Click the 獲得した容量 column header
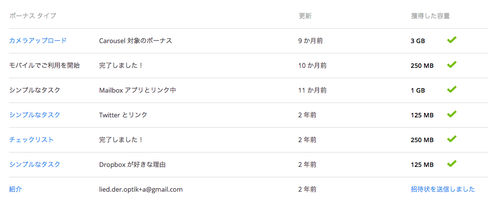This screenshot has width=488, height=211. (x=430, y=16)
